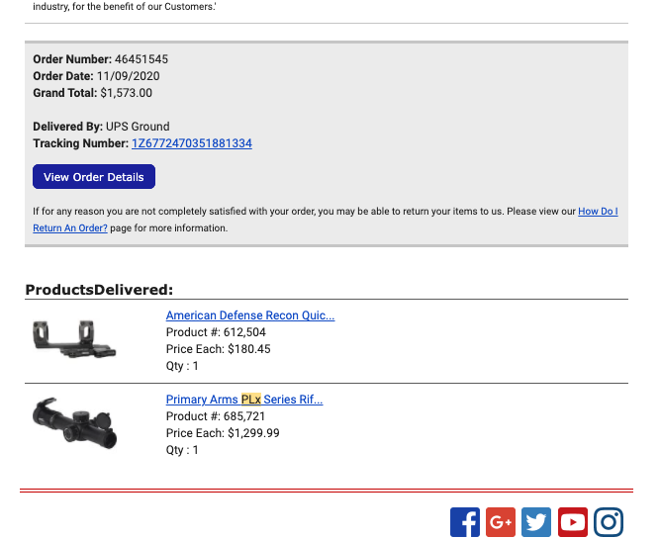Click the View Order Details button
This screenshot has height=539, width=660.
(94, 177)
